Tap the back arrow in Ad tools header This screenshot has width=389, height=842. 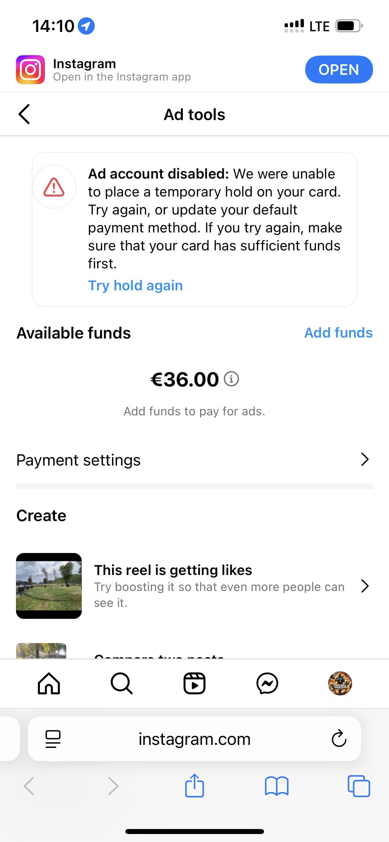[24, 114]
